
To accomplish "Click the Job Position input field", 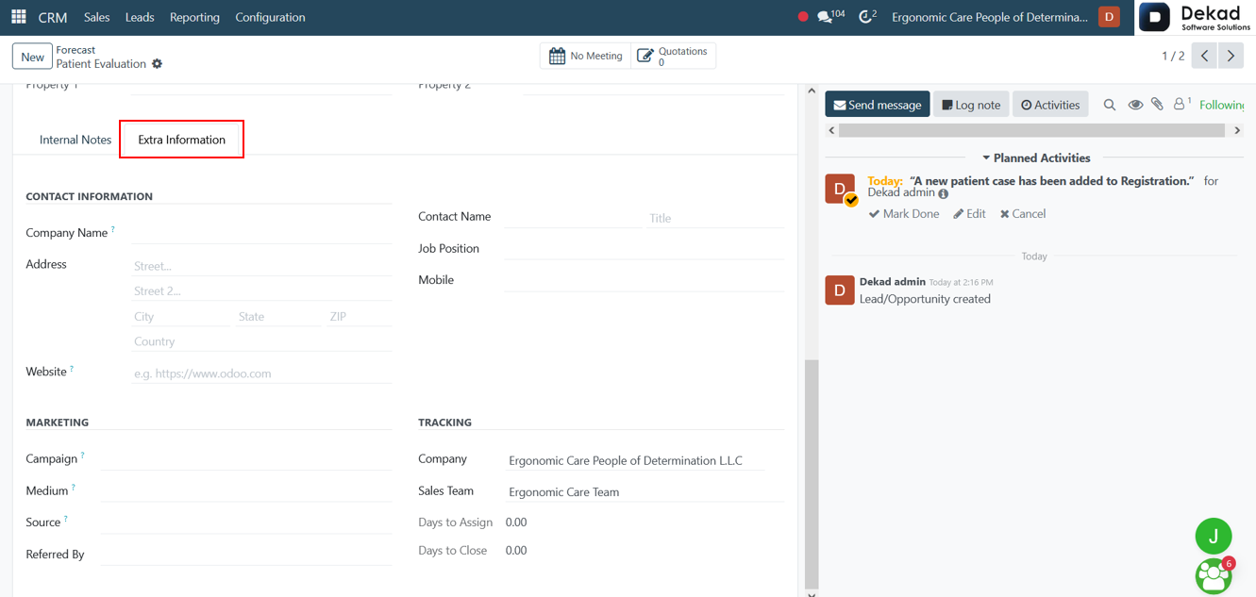I will (x=645, y=249).
